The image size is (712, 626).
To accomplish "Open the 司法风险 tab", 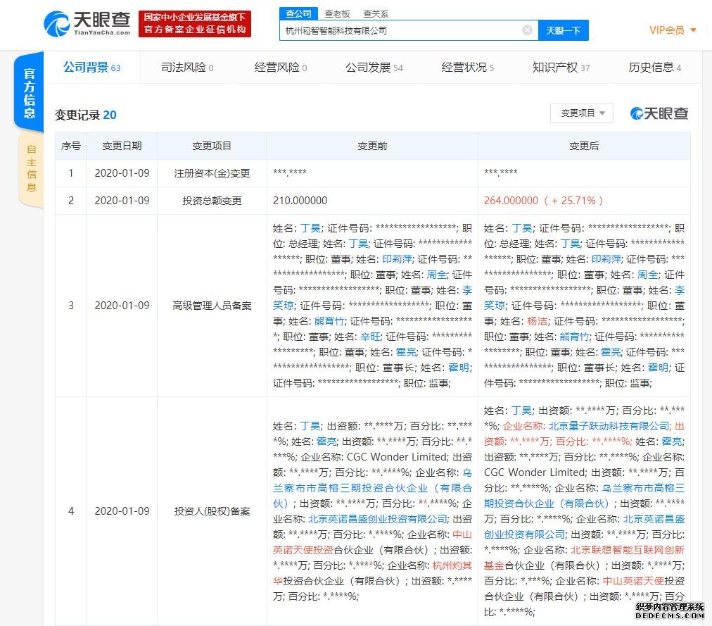I will (x=187, y=68).
